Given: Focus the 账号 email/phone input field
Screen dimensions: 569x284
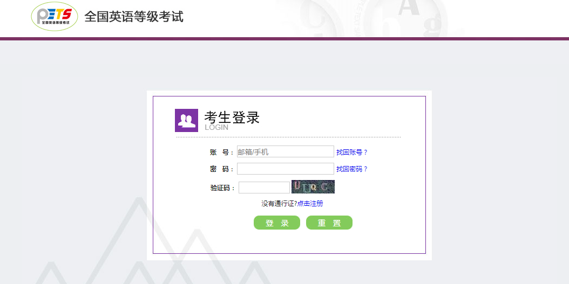Looking at the screenshot, I should (x=285, y=152).
